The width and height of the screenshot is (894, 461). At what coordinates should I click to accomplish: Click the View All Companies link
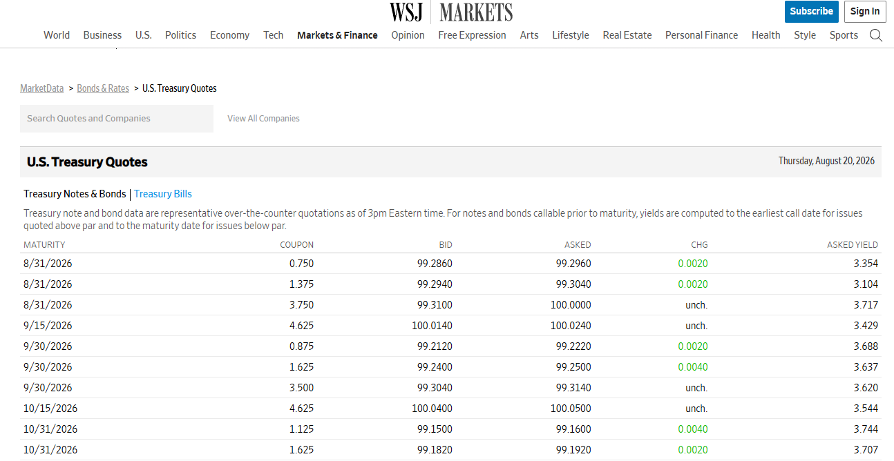point(263,119)
